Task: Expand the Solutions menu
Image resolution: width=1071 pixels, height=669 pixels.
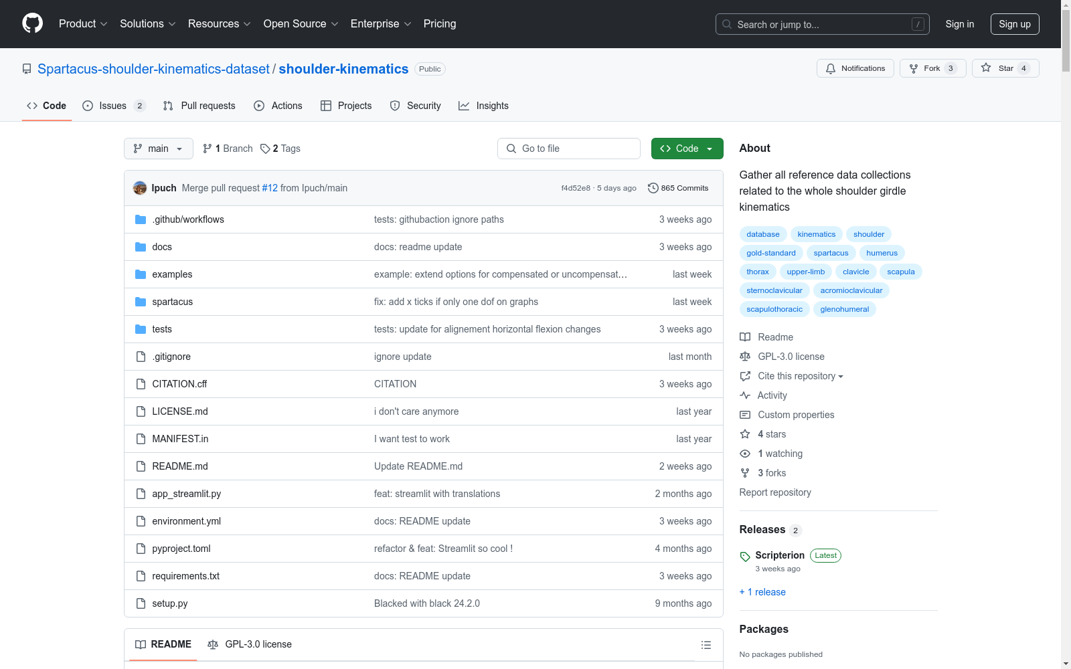Action: point(147,23)
